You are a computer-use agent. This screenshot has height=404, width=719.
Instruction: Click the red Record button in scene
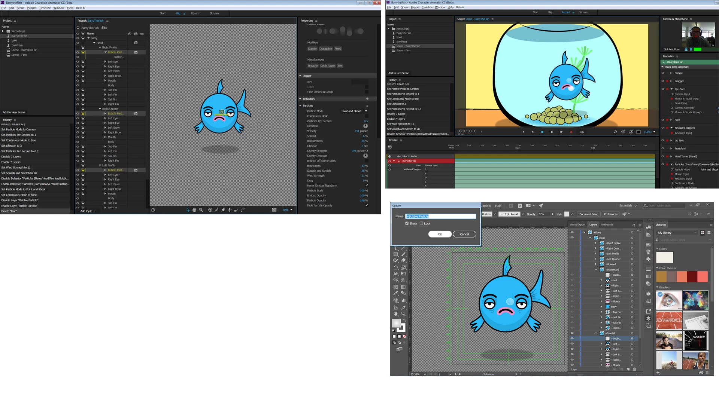coord(571,132)
